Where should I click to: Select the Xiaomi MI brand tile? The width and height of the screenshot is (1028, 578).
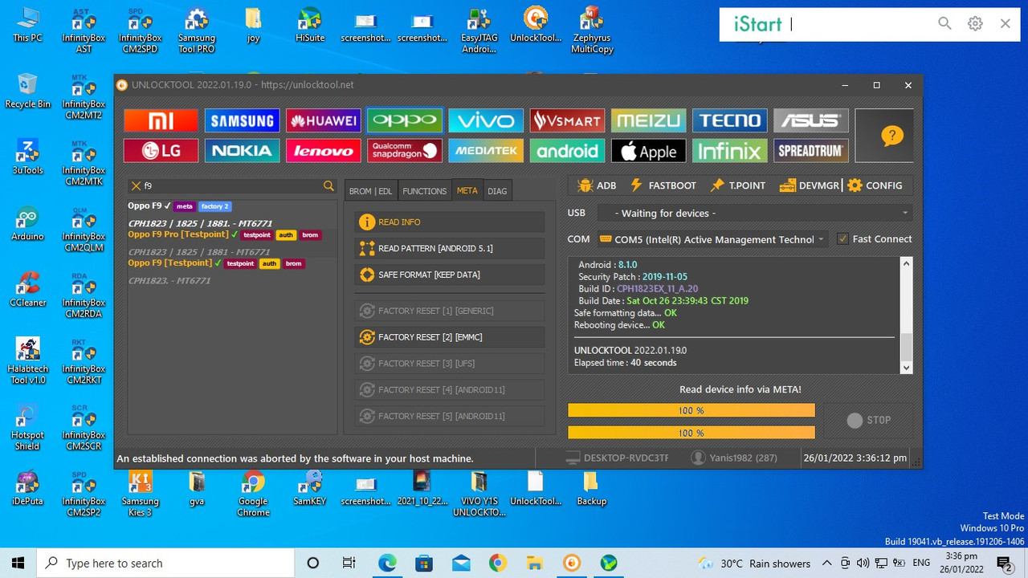click(161, 120)
